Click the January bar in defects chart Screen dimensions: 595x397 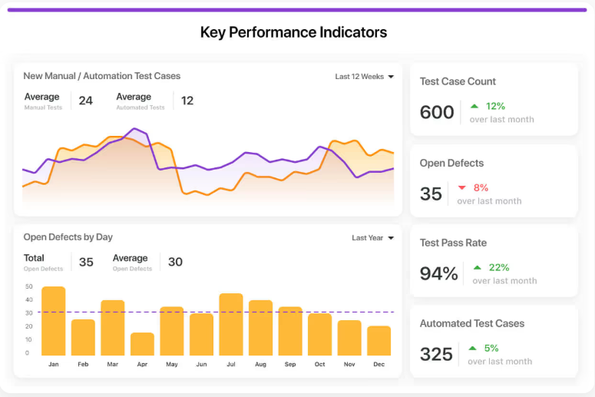[x=53, y=321]
